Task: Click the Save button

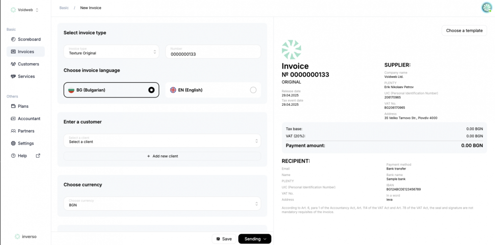Action: 224,239
